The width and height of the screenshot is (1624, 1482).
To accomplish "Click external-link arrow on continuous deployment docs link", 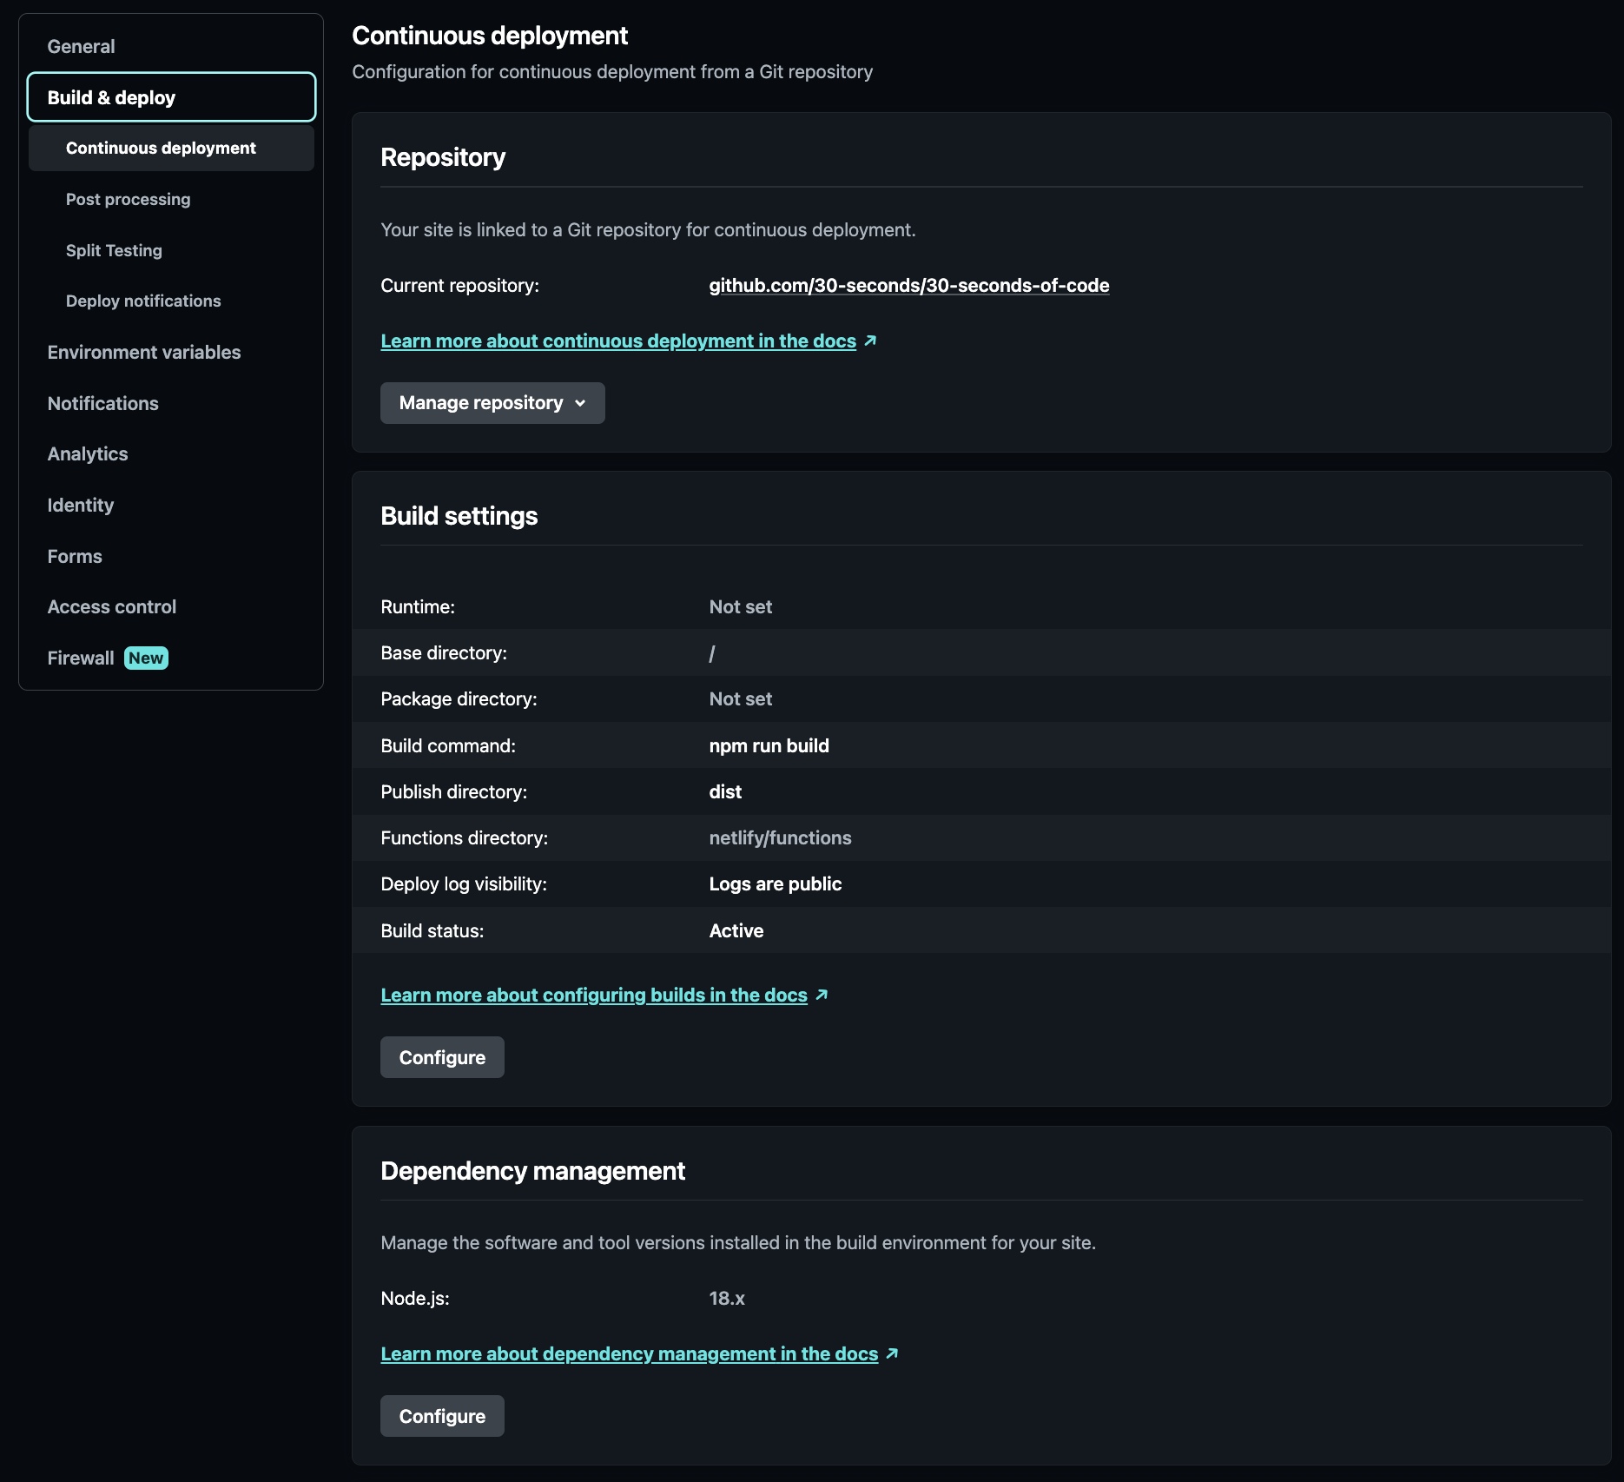I will (870, 341).
